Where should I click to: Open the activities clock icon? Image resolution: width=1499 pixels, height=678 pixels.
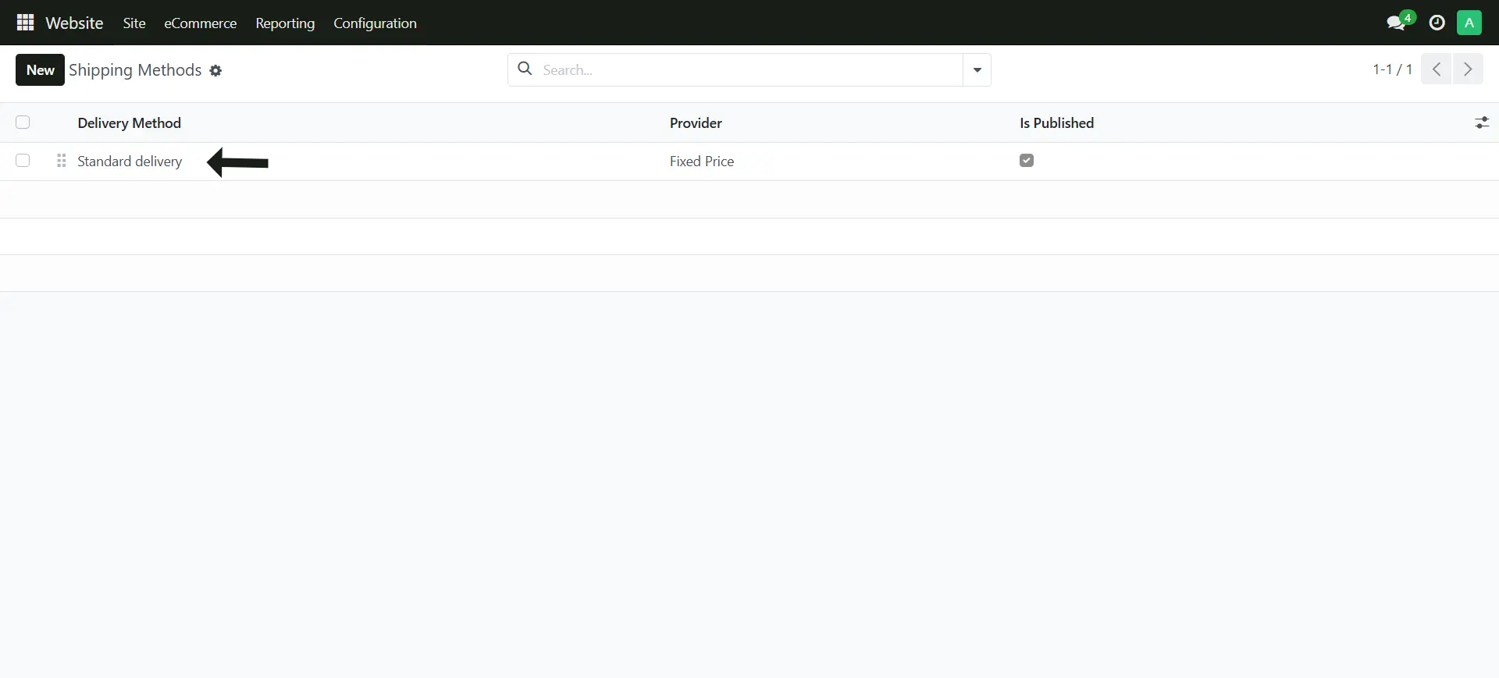[1437, 23]
